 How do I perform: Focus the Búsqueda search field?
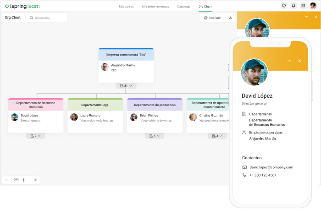(48, 18)
